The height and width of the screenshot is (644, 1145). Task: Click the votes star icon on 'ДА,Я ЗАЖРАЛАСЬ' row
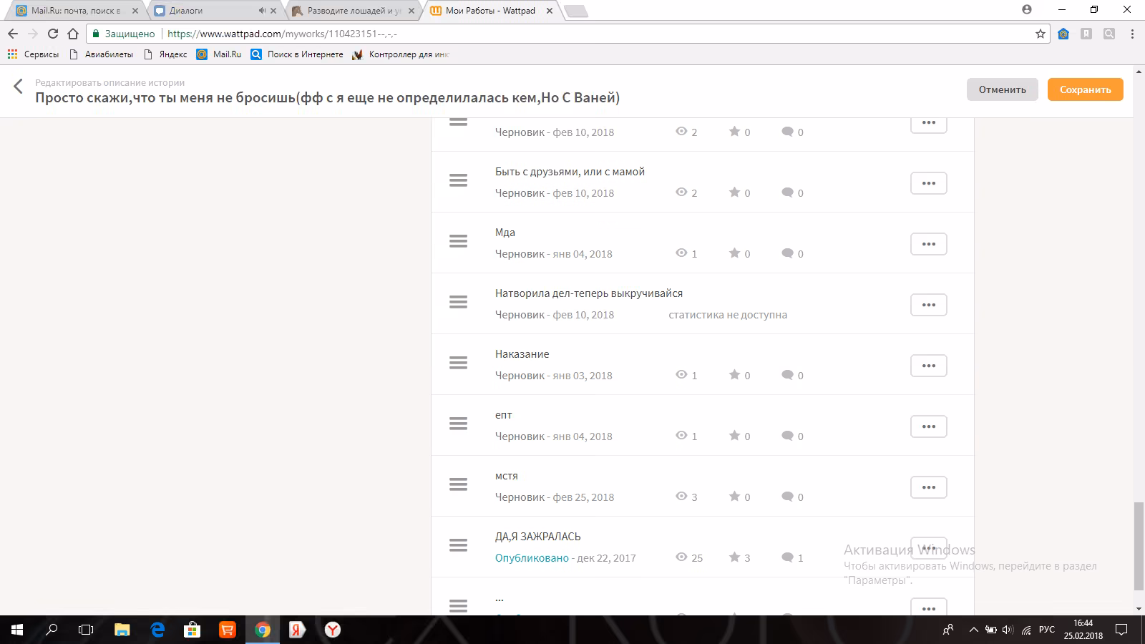(x=734, y=557)
